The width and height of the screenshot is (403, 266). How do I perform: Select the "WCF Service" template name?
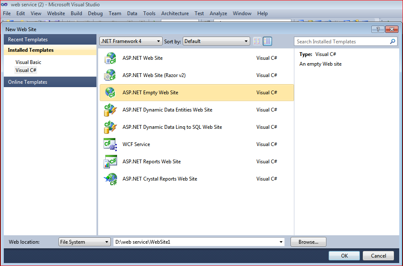point(136,144)
